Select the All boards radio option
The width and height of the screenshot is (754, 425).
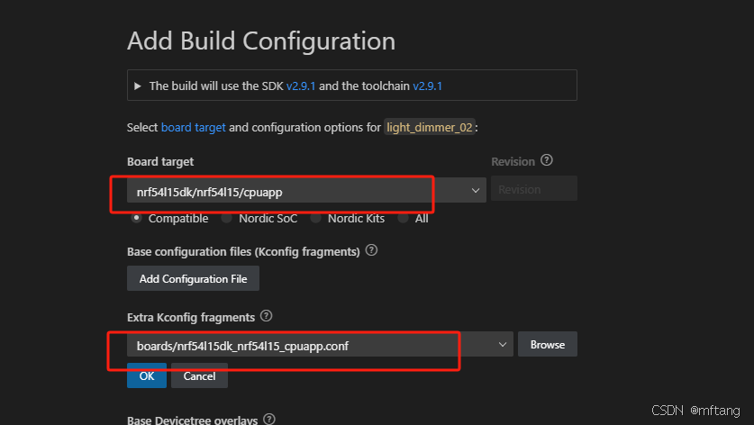tap(403, 218)
